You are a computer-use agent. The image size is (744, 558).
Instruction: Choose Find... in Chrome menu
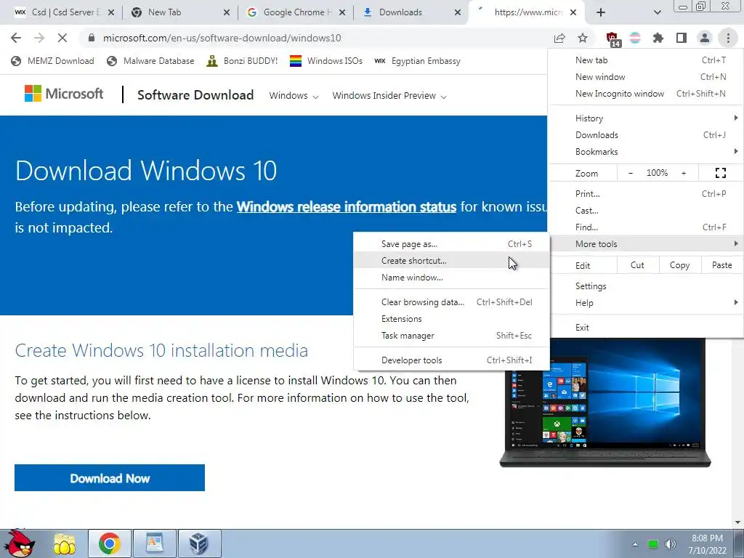[647, 227]
